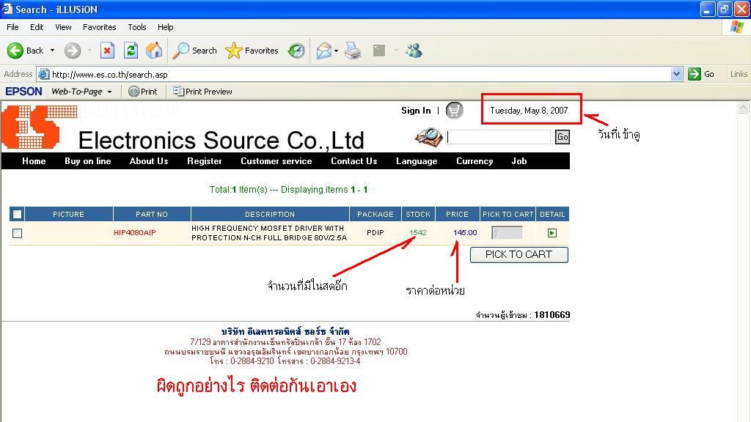Viewport: 751px width, 422px height.
Task: Open the History clock icon
Action: click(296, 51)
